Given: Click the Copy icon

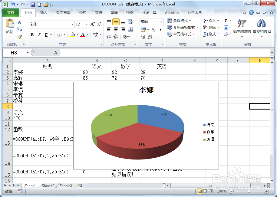Looking at the screenshot, I should click(20, 29).
